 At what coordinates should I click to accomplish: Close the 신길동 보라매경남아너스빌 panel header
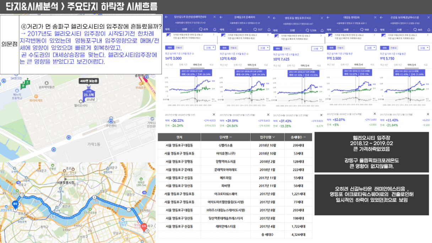coord(429,17)
